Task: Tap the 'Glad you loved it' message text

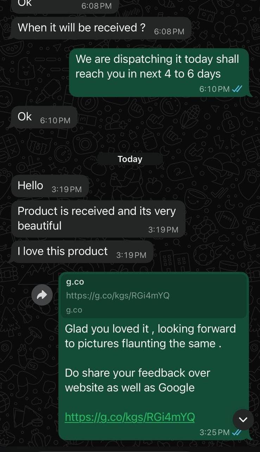Action: 150,336
